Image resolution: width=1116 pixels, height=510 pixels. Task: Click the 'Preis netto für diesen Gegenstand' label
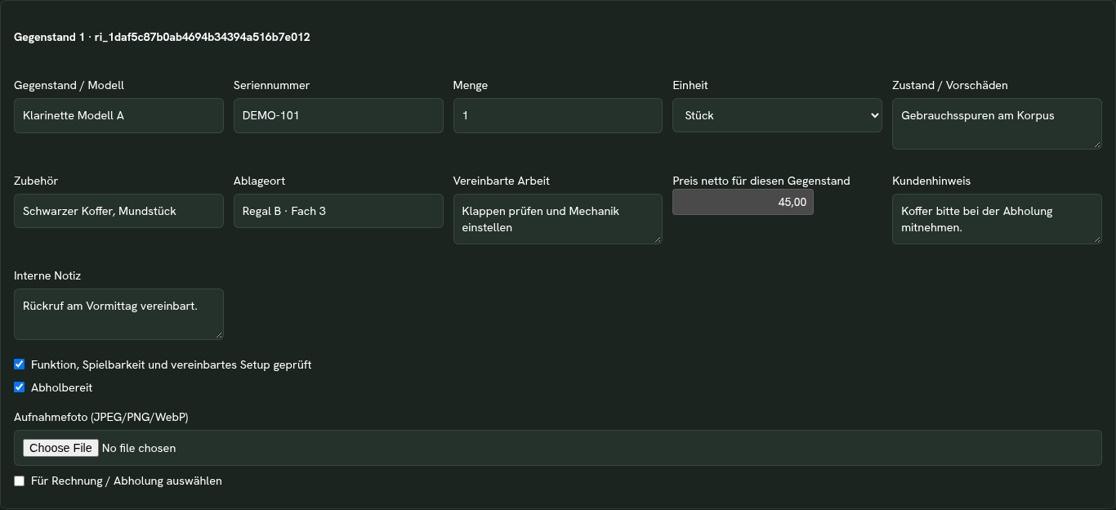[x=761, y=181]
